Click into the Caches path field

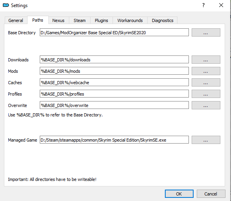(x=114, y=82)
